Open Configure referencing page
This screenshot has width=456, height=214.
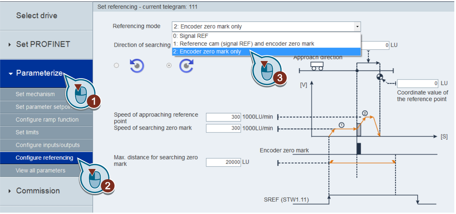pos(46,158)
